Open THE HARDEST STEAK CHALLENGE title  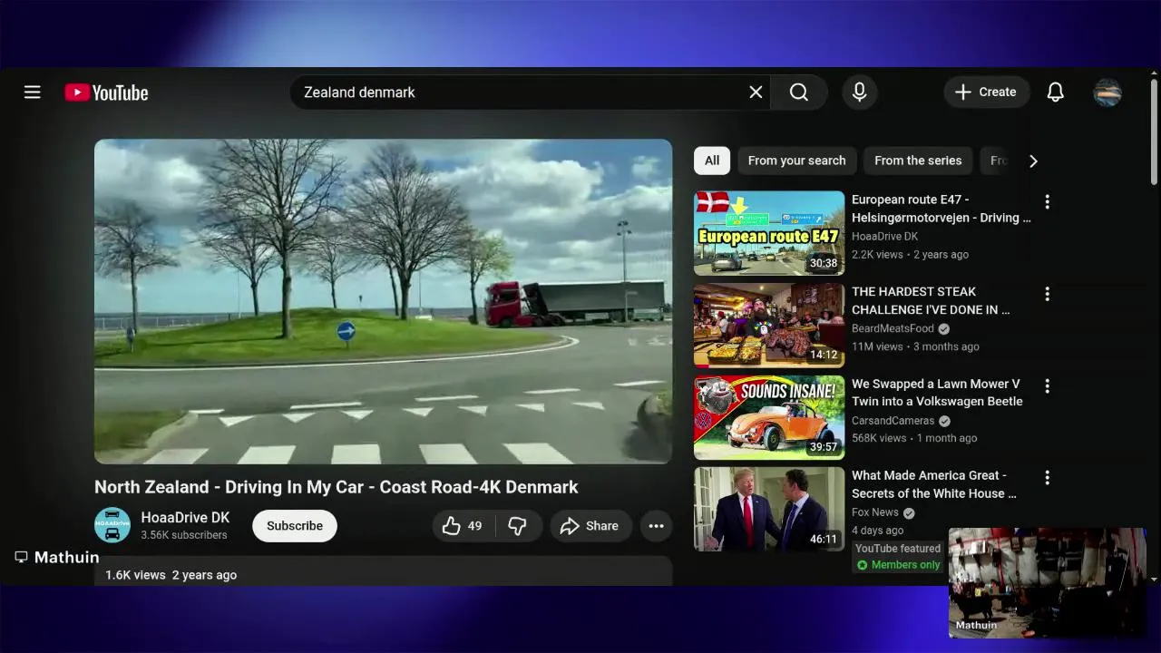(x=931, y=300)
